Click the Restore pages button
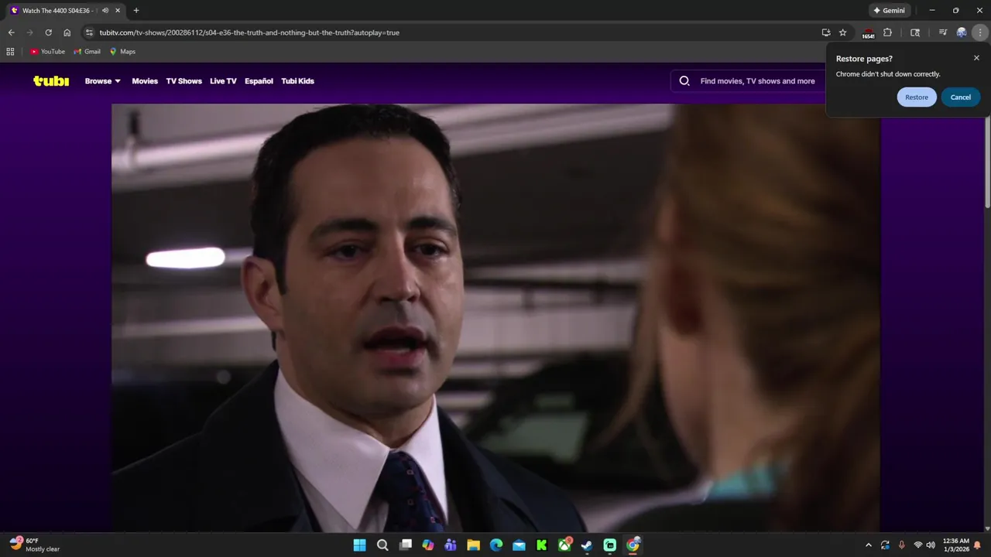991x557 pixels. (x=917, y=97)
